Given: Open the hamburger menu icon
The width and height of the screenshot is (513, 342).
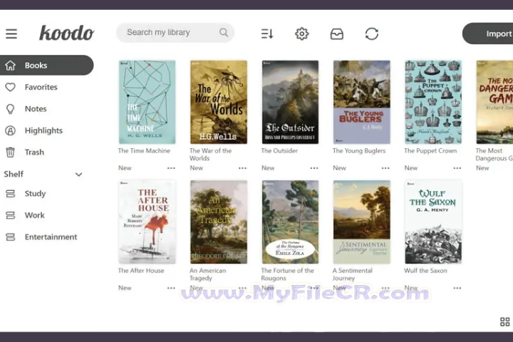Looking at the screenshot, I should point(11,33).
